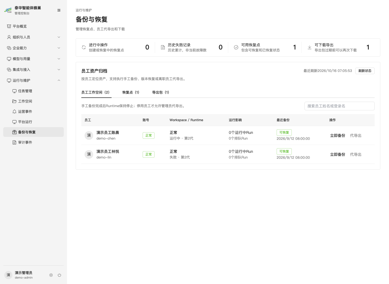Screen dimensions: 389x284
Task: Go to 平台概览 in the sidebar
Action: 33,26
